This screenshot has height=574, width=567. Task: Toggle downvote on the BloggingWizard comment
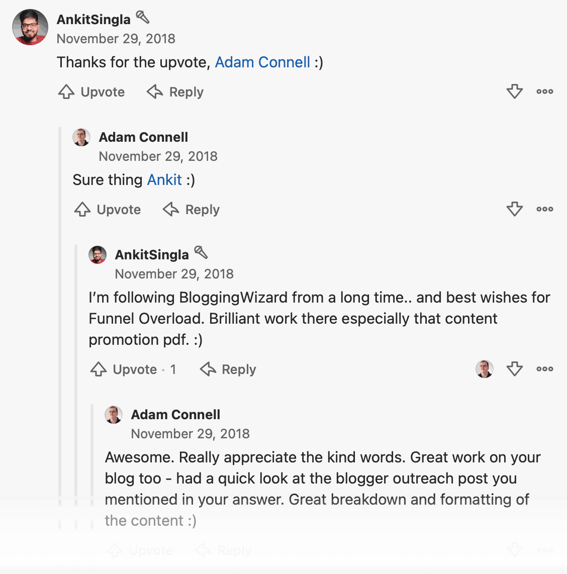coord(514,369)
